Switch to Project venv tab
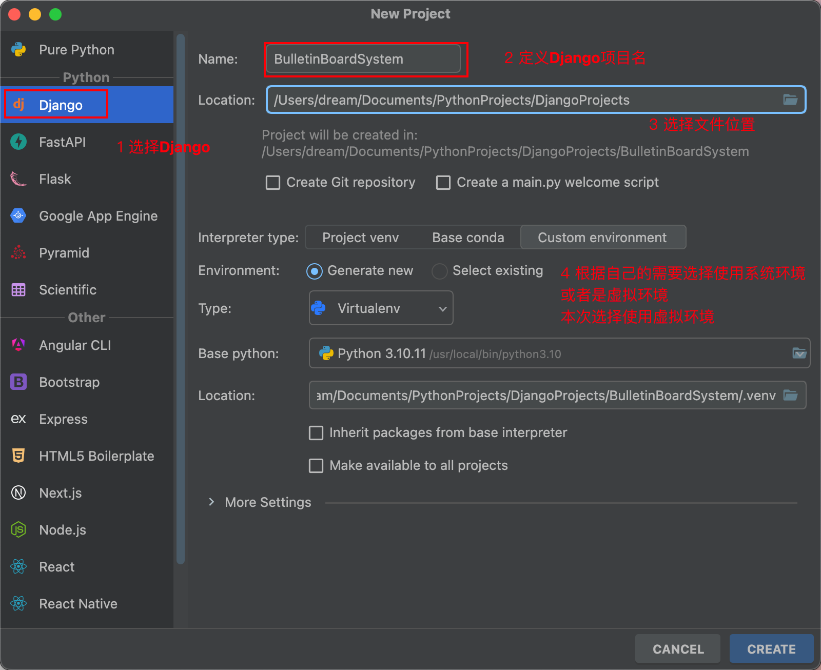The height and width of the screenshot is (670, 821). tap(360, 238)
